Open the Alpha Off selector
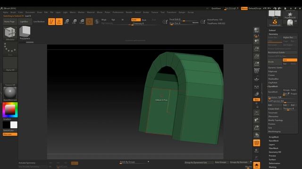The image size is (302, 169). click(x=10, y=64)
